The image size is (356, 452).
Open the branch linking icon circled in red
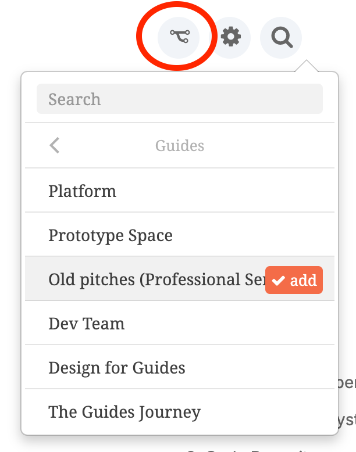[179, 38]
